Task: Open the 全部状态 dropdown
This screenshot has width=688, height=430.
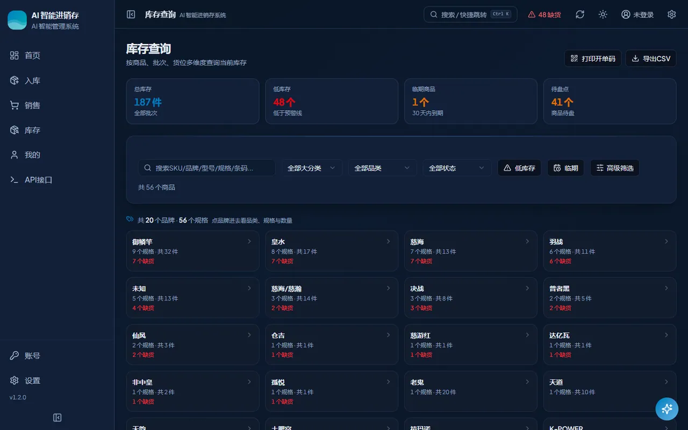Action: 457,168
